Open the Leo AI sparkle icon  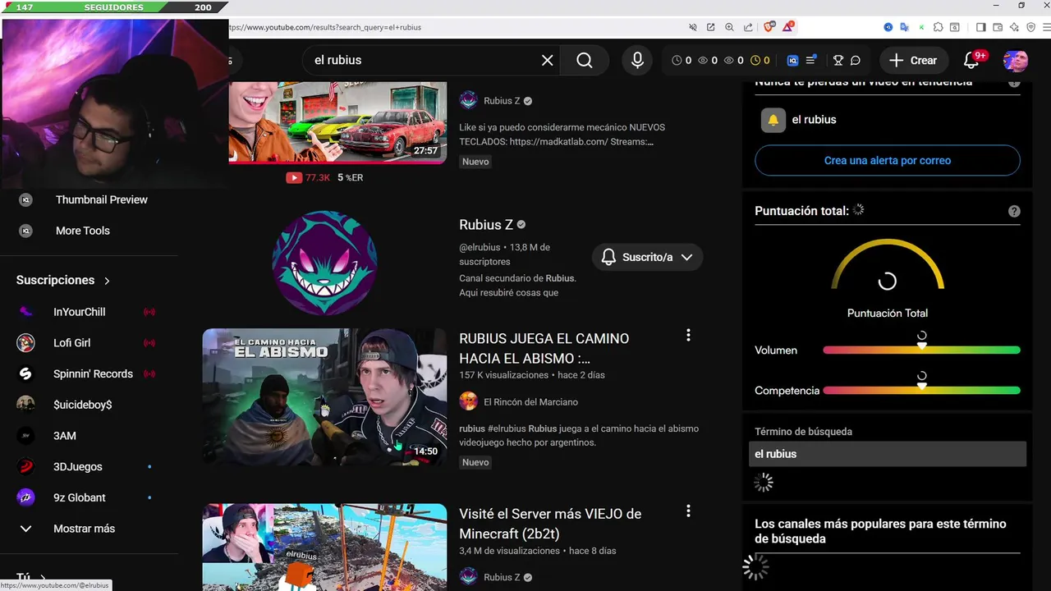[1015, 27]
